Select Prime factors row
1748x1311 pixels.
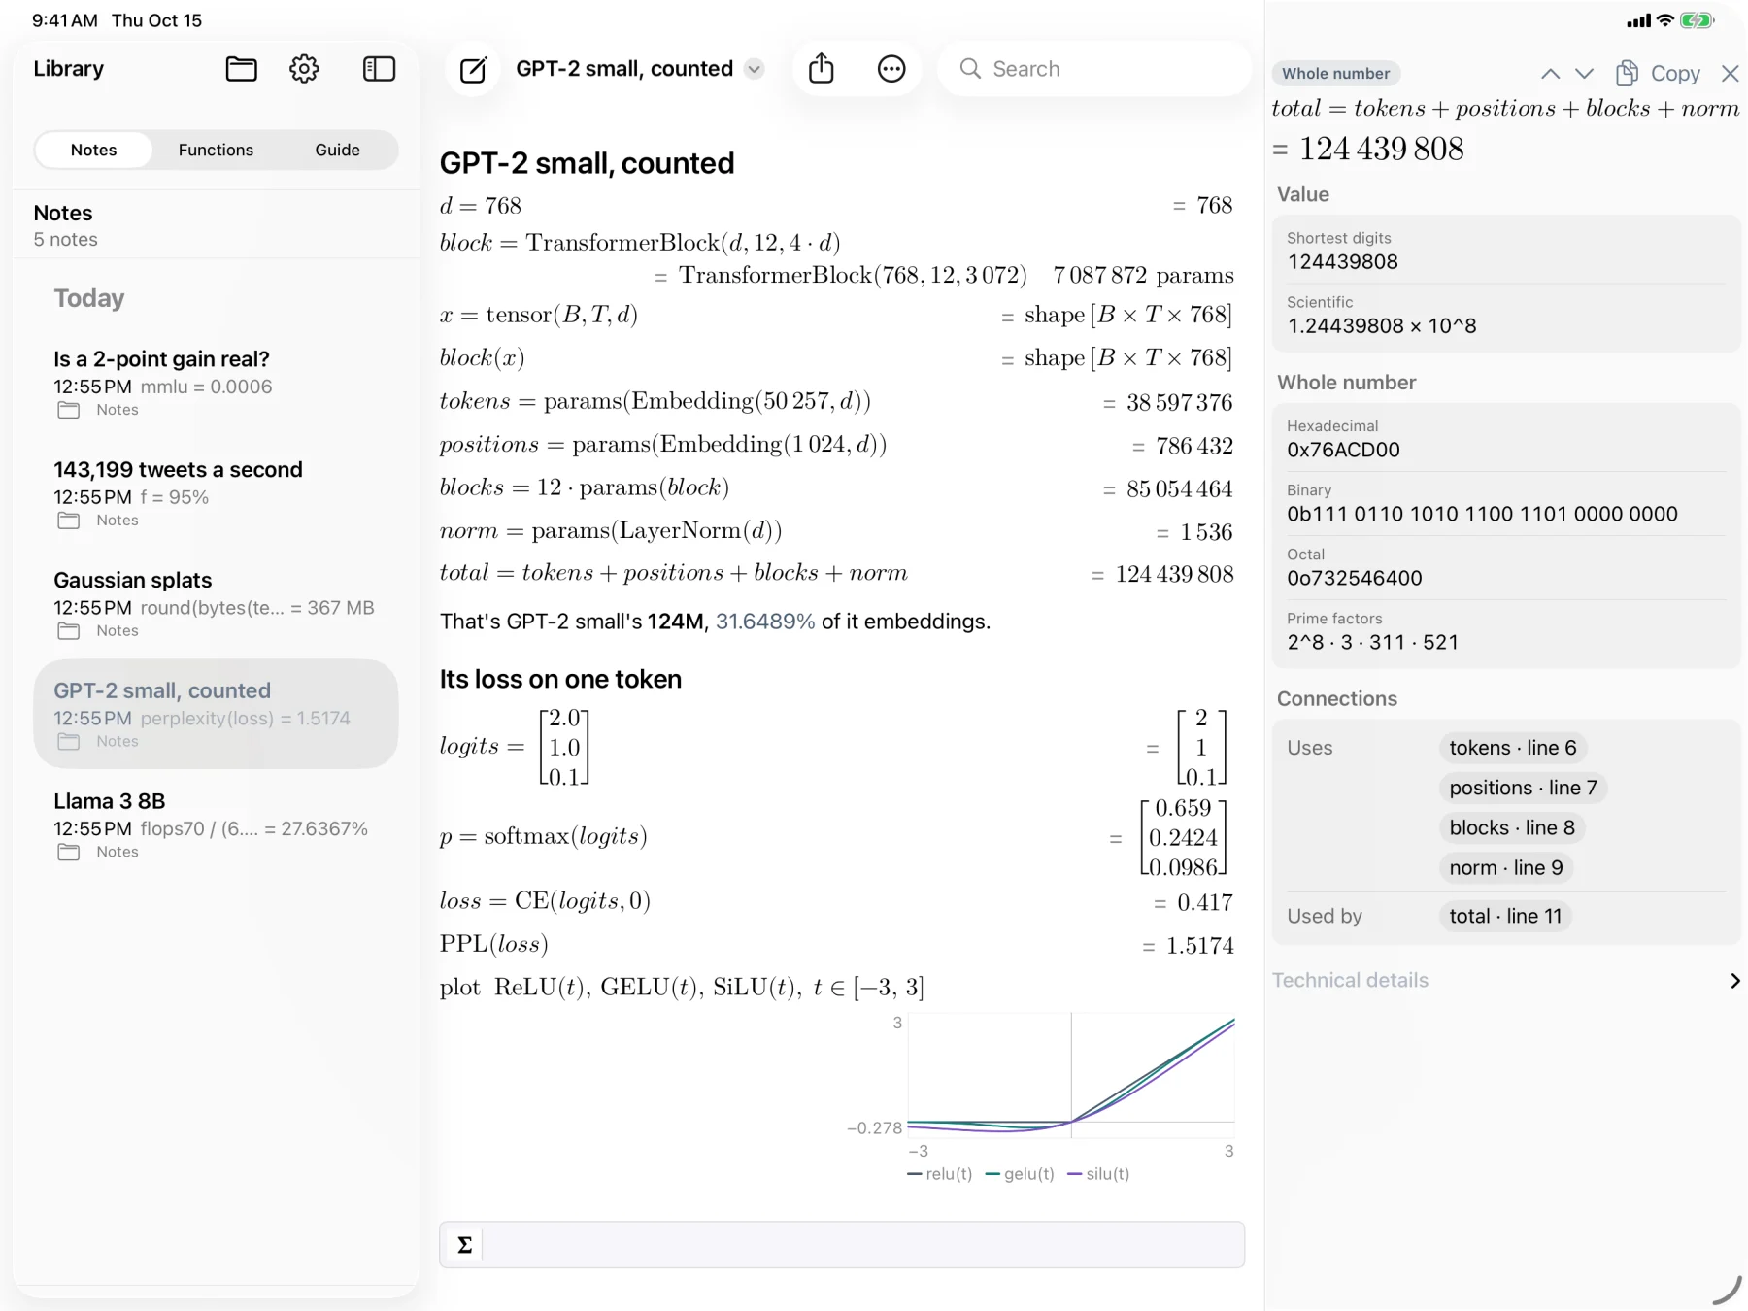tap(1505, 631)
